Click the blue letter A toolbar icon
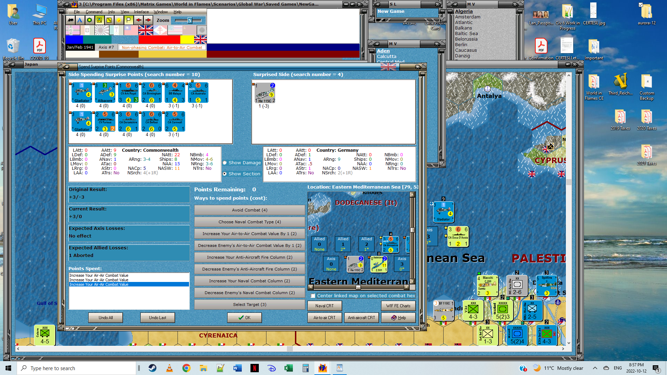This screenshot has width=667, height=375. point(80,20)
